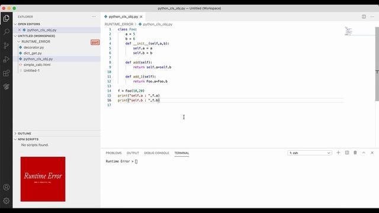This screenshot has width=379, height=213.
Task: Split the editor to the right
Action: point(364,17)
